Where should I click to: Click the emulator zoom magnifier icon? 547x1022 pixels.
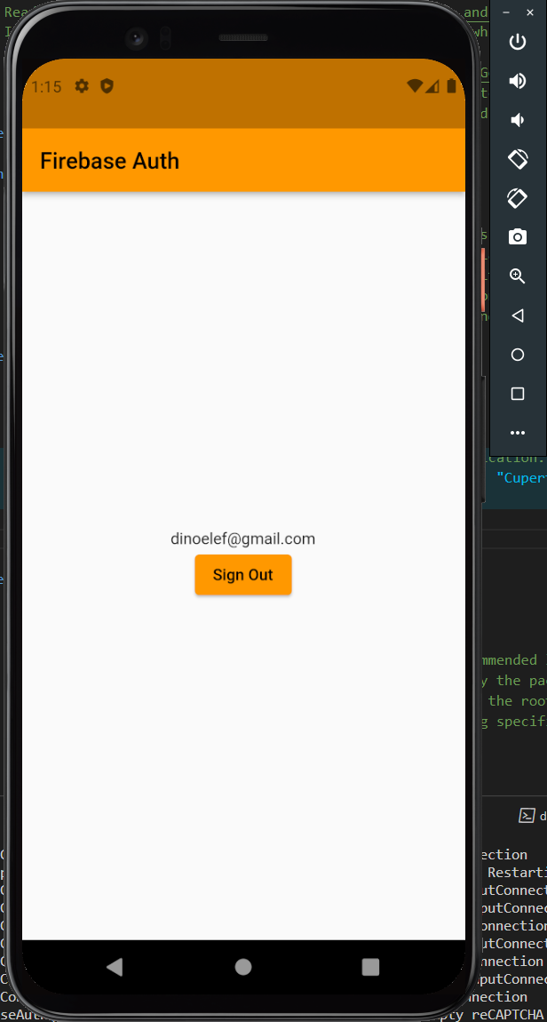point(517,275)
